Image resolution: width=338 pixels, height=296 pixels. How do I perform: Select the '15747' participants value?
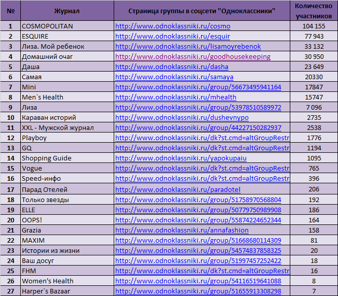pos(314,97)
